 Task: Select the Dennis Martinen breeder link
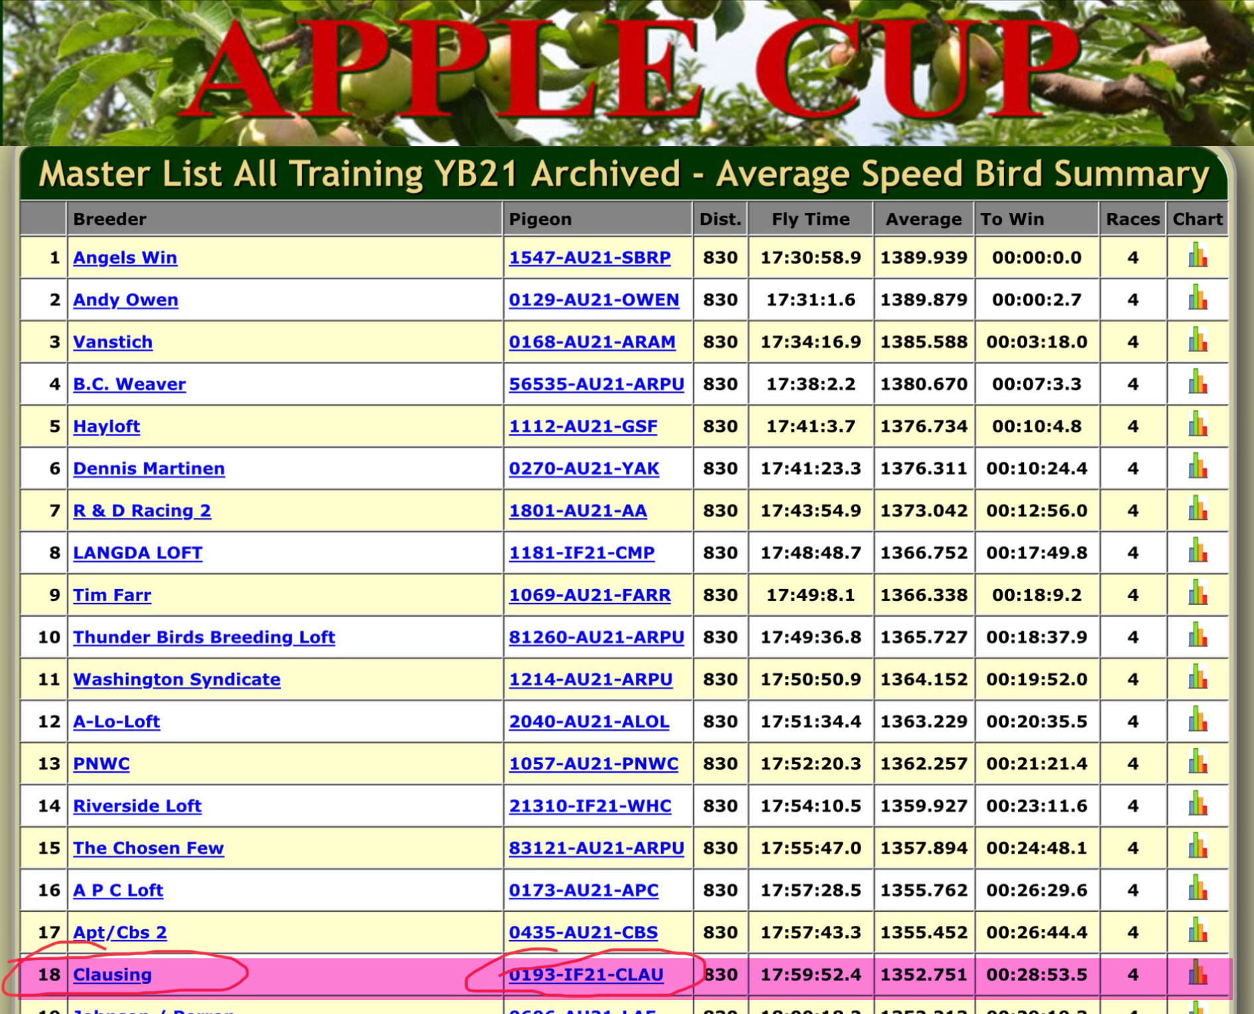pyautogui.click(x=149, y=469)
